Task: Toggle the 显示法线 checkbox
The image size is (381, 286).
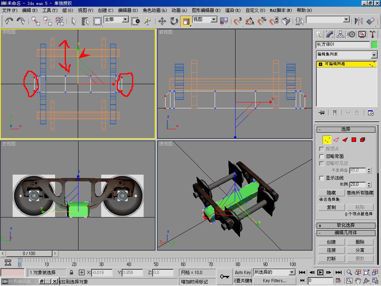Action: coord(322,178)
